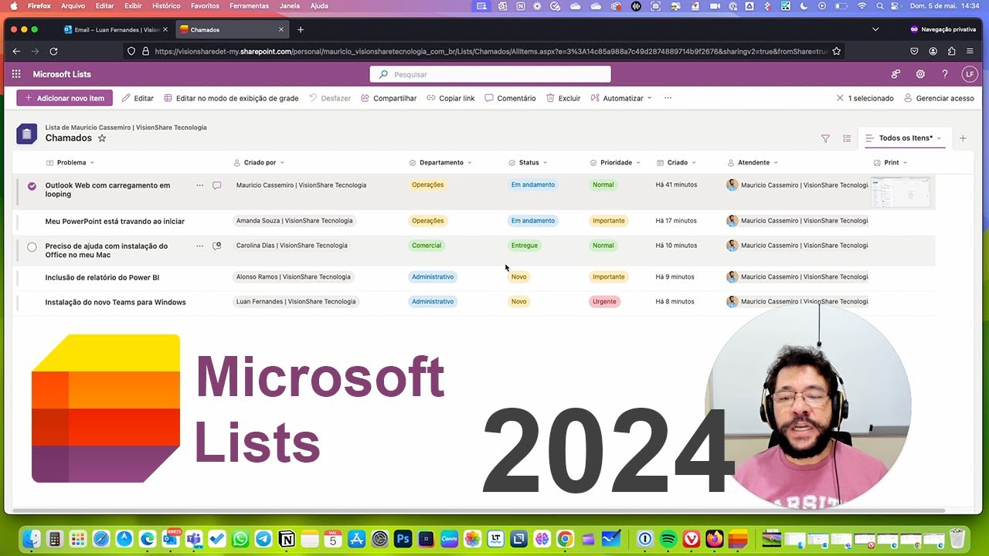This screenshot has width=989, height=556.
Task: Open the Favoritos menu
Action: [x=205, y=5]
